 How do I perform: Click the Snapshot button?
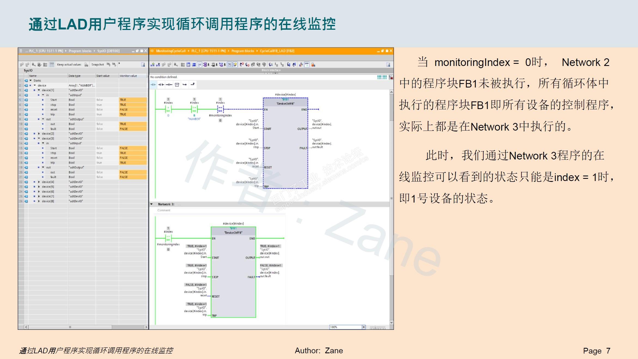97,65
